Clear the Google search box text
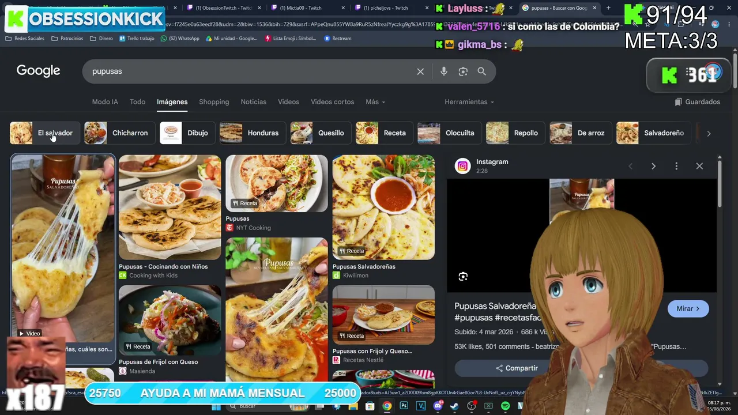The image size is (738, 415). point(420,71)
